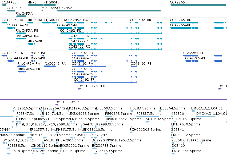
Task: Select EST IP03837.3prime label
Action: click(x=143, y=108)
